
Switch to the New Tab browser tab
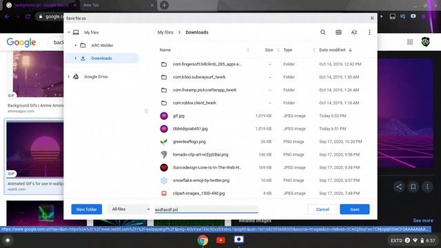click(118, 5)
